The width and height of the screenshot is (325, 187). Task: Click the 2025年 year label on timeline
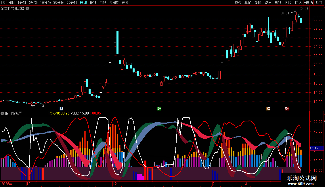pyautogui.click(x=7, y=184)
